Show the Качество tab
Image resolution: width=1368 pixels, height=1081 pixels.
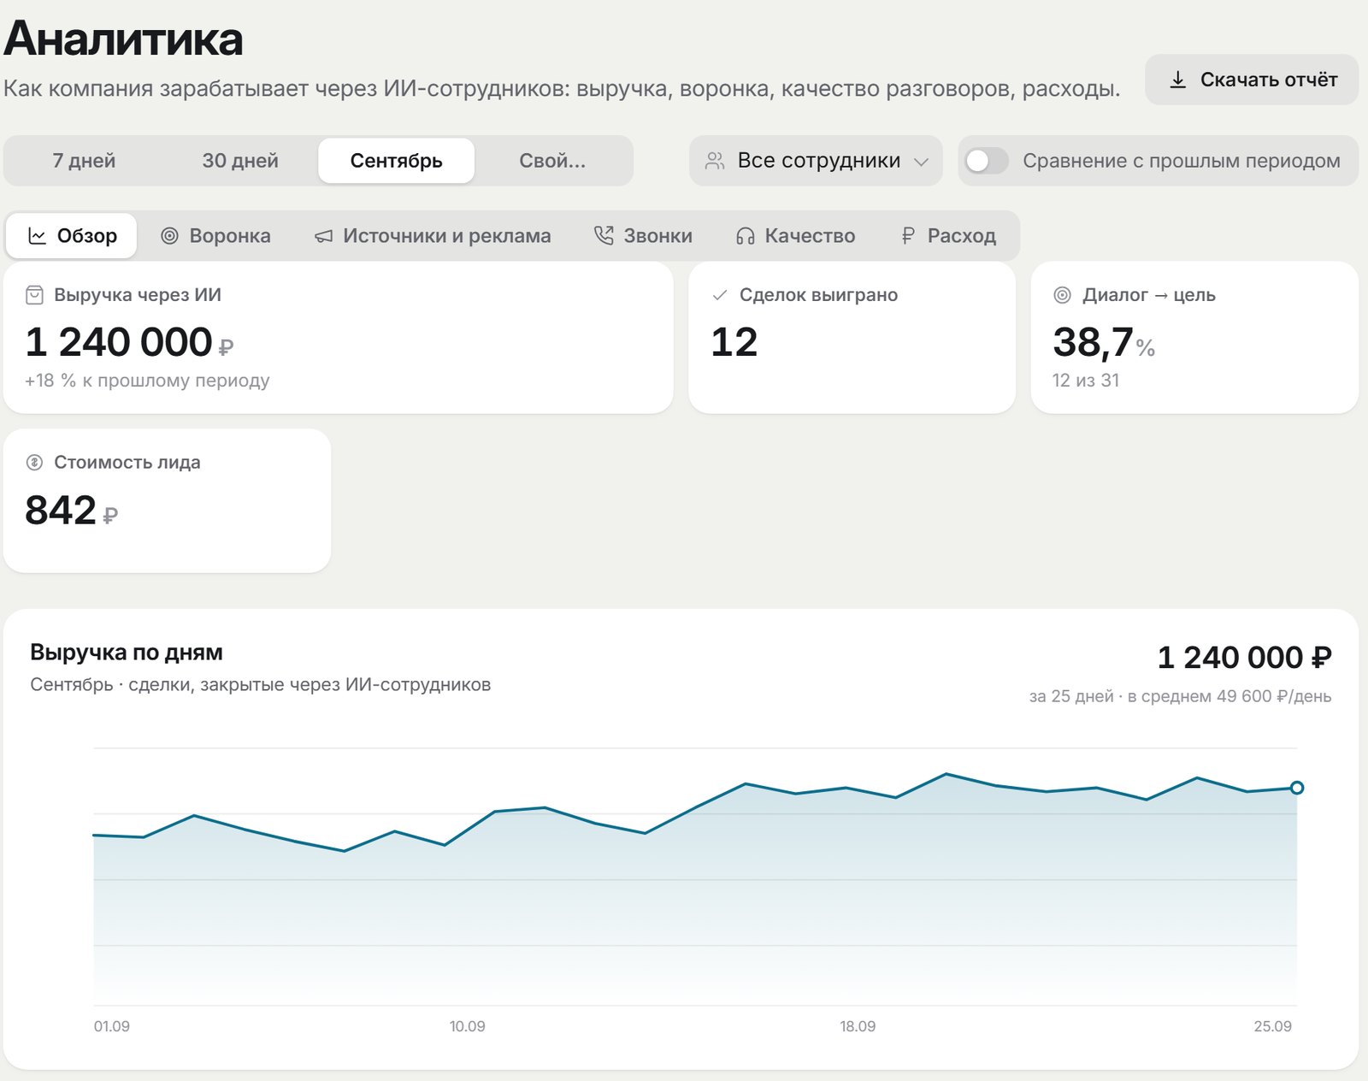point(795,236)
